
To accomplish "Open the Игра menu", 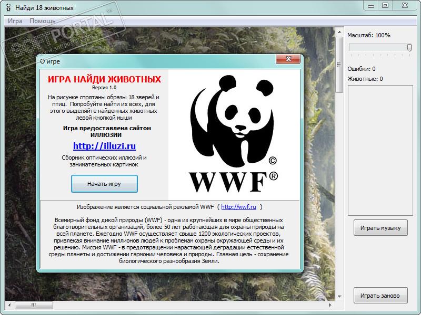I will click(15, 21).
